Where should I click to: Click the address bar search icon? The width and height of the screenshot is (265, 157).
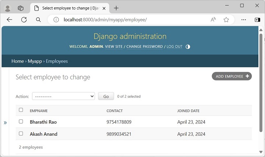tap(38, 20)
